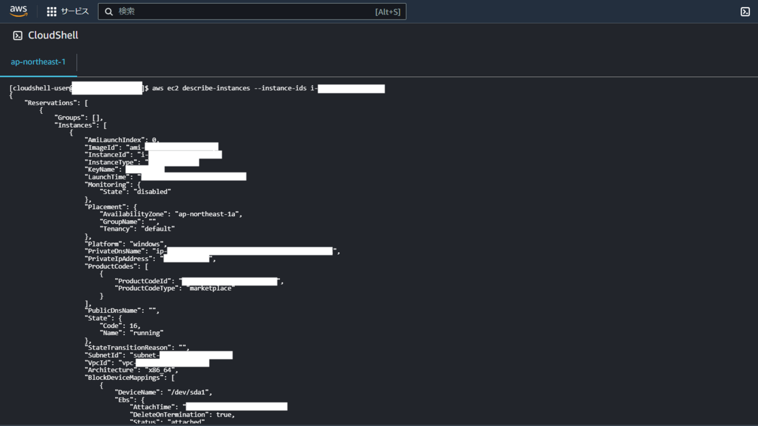Click the "Reservations": [ line

point(56,103)
